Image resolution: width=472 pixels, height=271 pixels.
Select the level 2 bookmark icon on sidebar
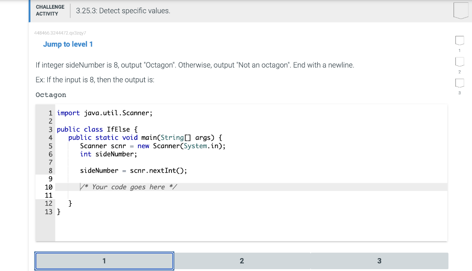tap(460, 62)
